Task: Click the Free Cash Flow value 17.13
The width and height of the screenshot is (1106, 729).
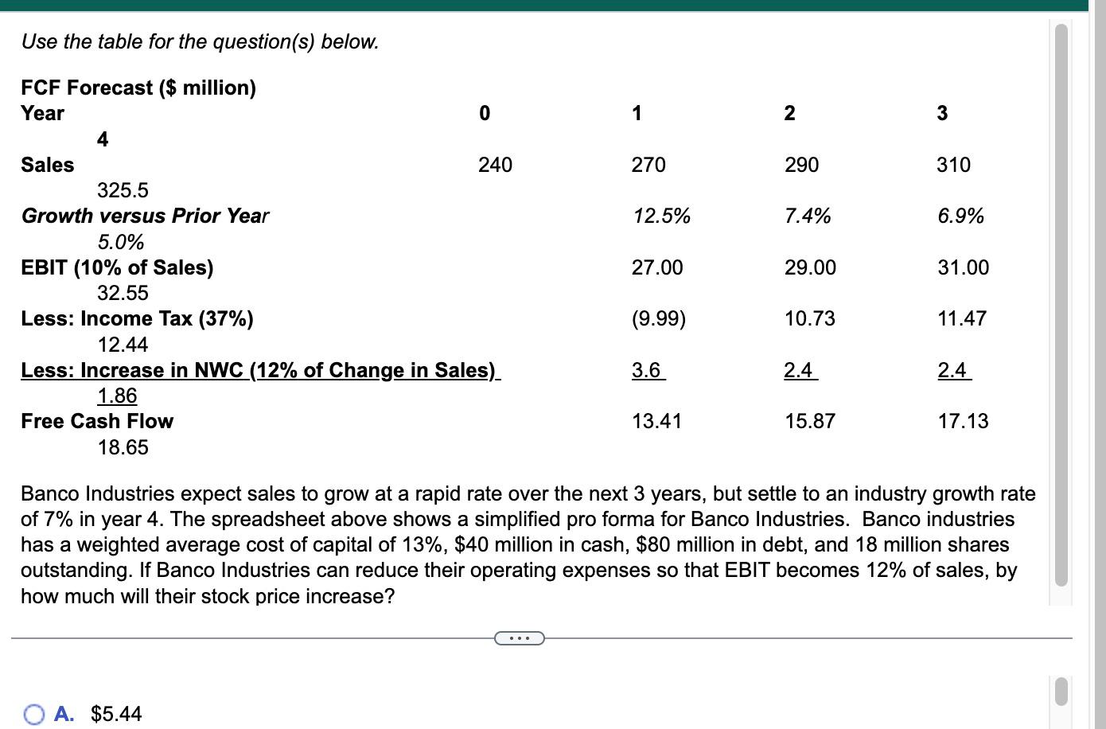Action: click(962, 421)
